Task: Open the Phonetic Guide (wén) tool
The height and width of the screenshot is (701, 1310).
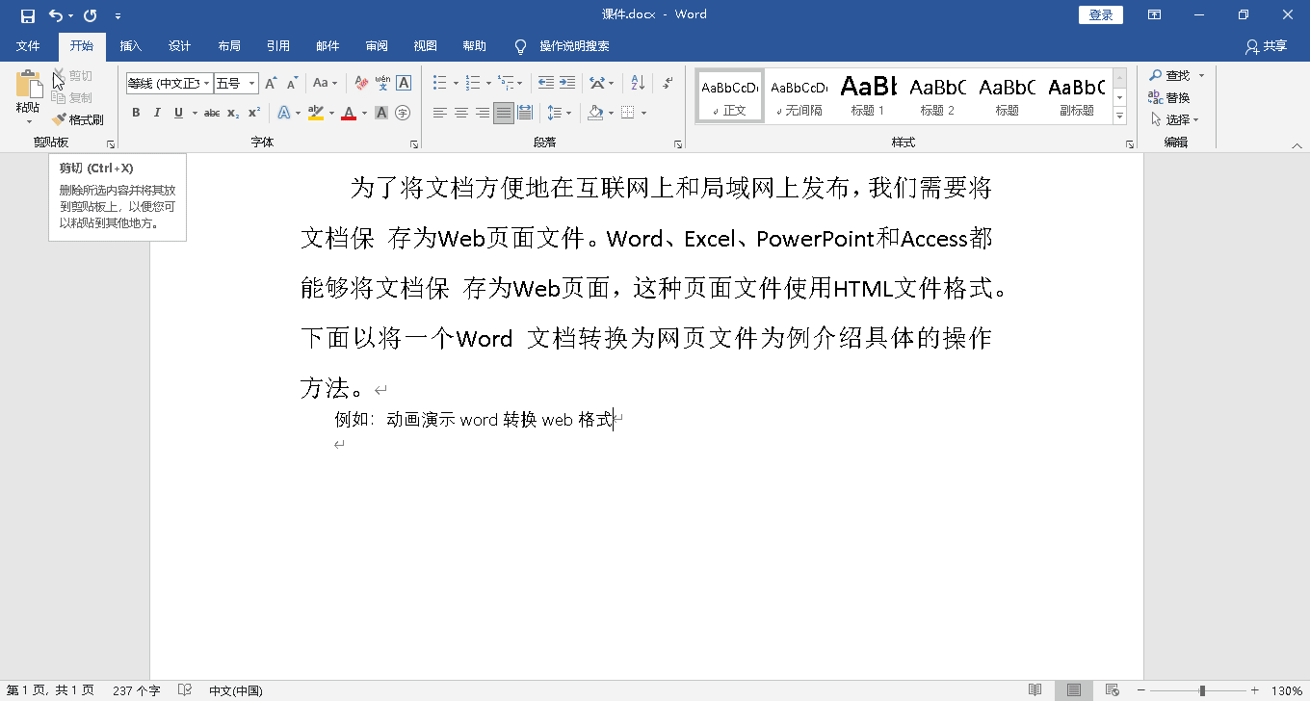Action: [382, 84]
